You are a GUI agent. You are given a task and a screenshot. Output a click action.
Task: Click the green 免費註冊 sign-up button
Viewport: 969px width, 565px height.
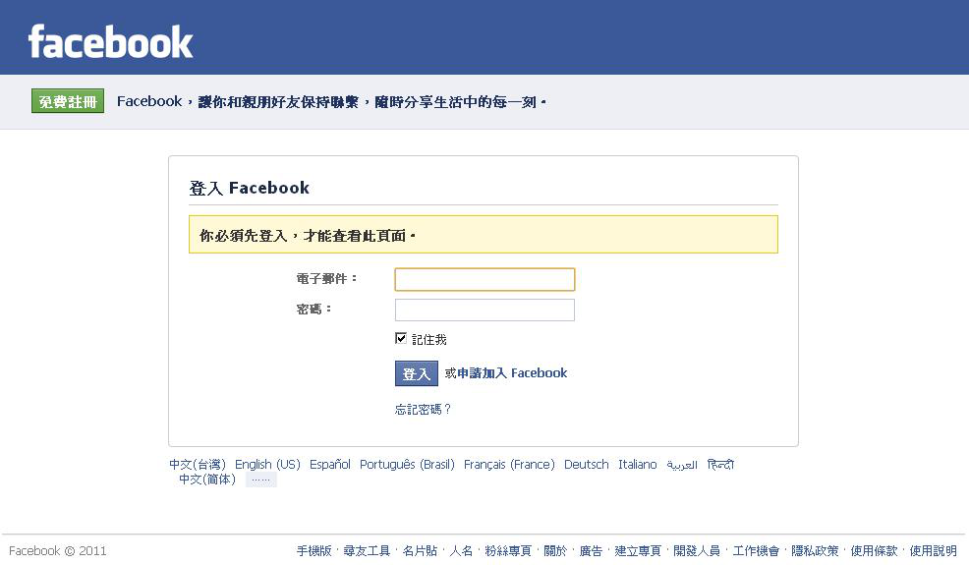68,101
